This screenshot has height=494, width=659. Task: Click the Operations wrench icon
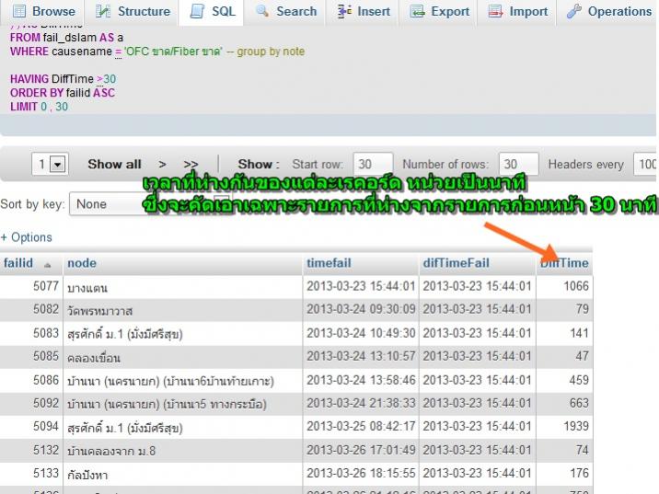click(573, 11)
